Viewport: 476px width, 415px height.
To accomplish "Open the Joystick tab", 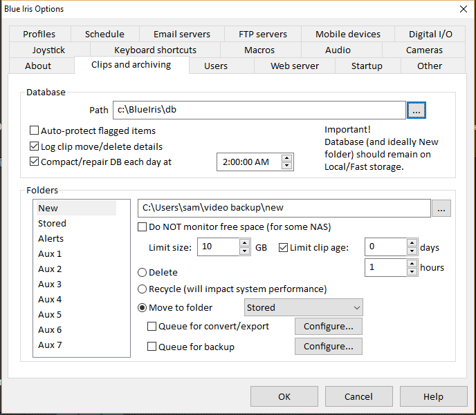I will [x=48, y=50].
